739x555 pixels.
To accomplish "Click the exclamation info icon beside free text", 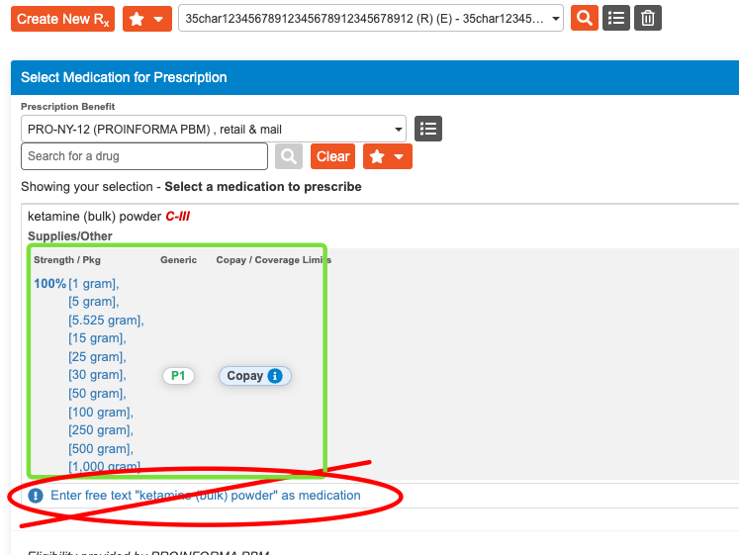I will click(36, 496).
